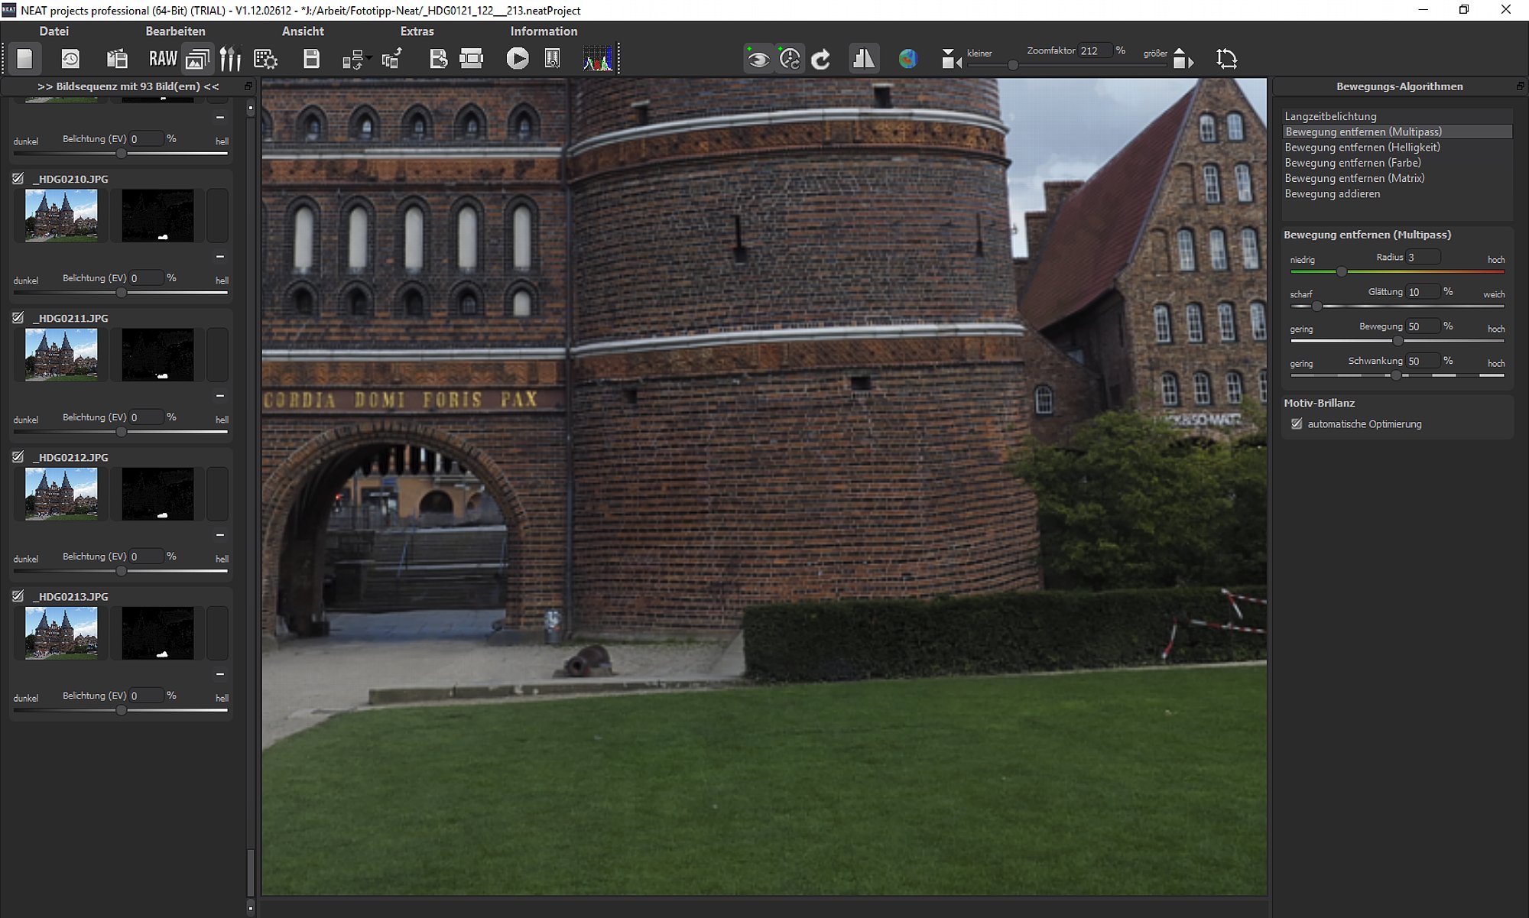Uncheck the _HDG0210.JPG image checkbox

coord(18,178)
